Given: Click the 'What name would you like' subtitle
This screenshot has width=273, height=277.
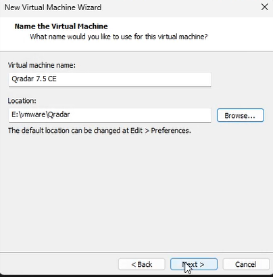Looking at the screenshot, I should pos(119,37).
